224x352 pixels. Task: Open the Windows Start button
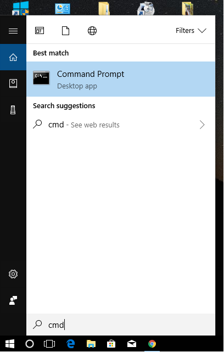coord(10,344)
